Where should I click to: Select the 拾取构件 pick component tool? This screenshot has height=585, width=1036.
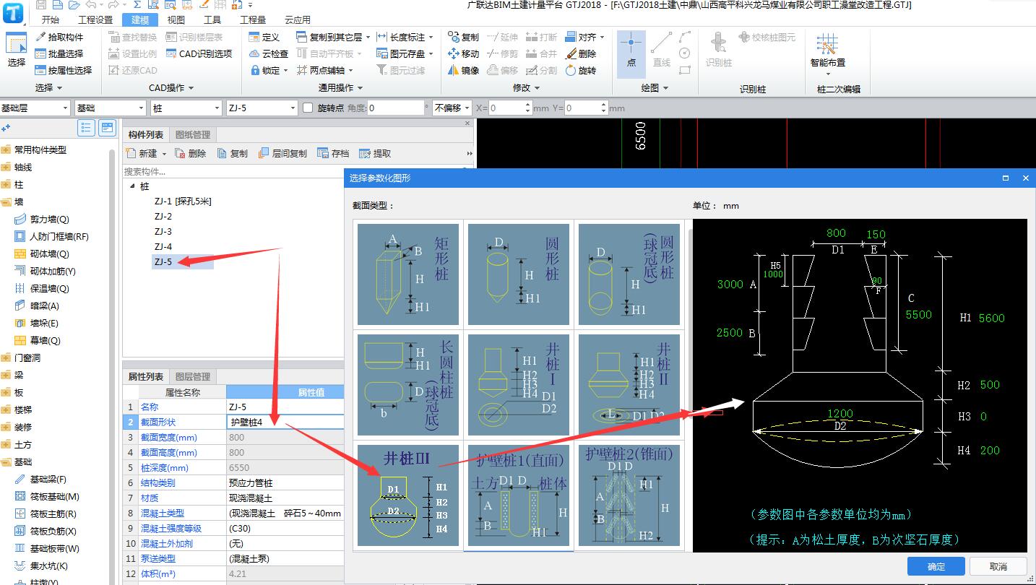point(59,37)
